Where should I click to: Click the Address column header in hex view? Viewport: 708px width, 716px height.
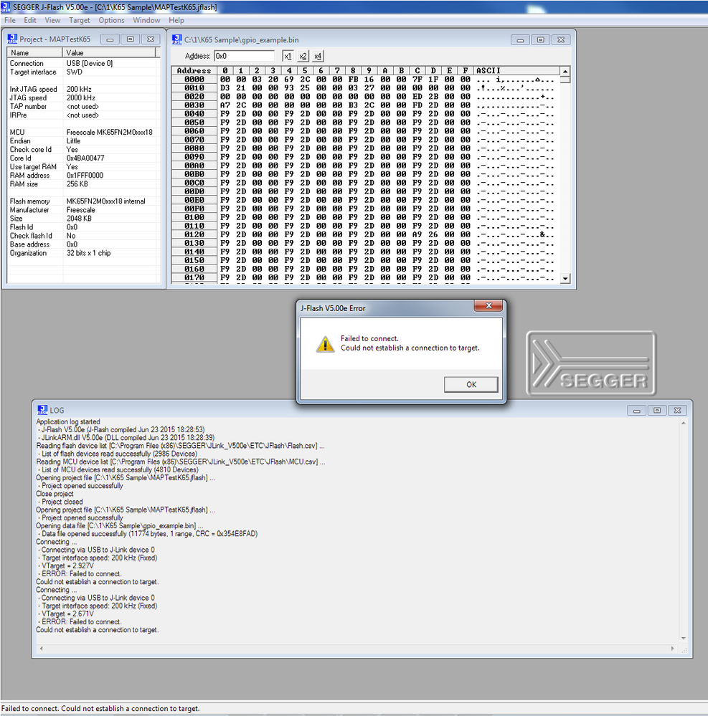194,71
